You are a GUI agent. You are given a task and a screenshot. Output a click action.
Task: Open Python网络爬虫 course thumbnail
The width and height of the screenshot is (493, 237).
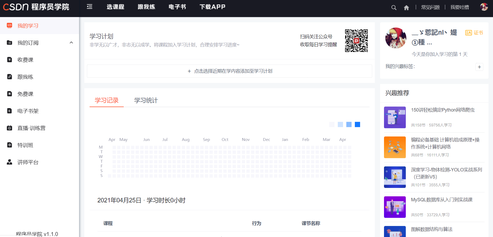coord(395,117)
